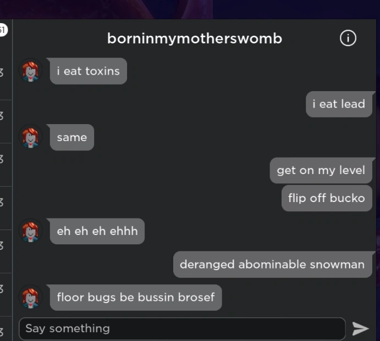This screenshot has width=380, height=341.
Task: Open the last conversation in left list
Action: [x=6, y=329]
